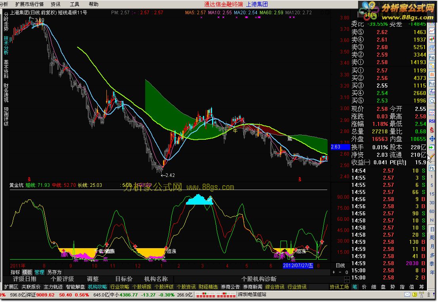Screen dimensions: 438x302
Task: Switch to 技术分析 side tab
Action: (6, 45)
